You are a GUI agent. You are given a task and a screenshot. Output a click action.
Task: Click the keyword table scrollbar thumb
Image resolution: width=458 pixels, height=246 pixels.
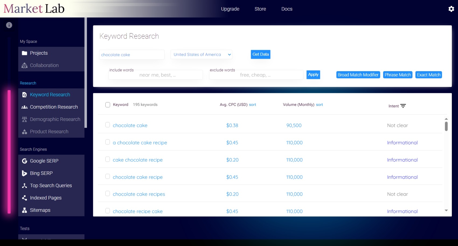pos(446,126)
